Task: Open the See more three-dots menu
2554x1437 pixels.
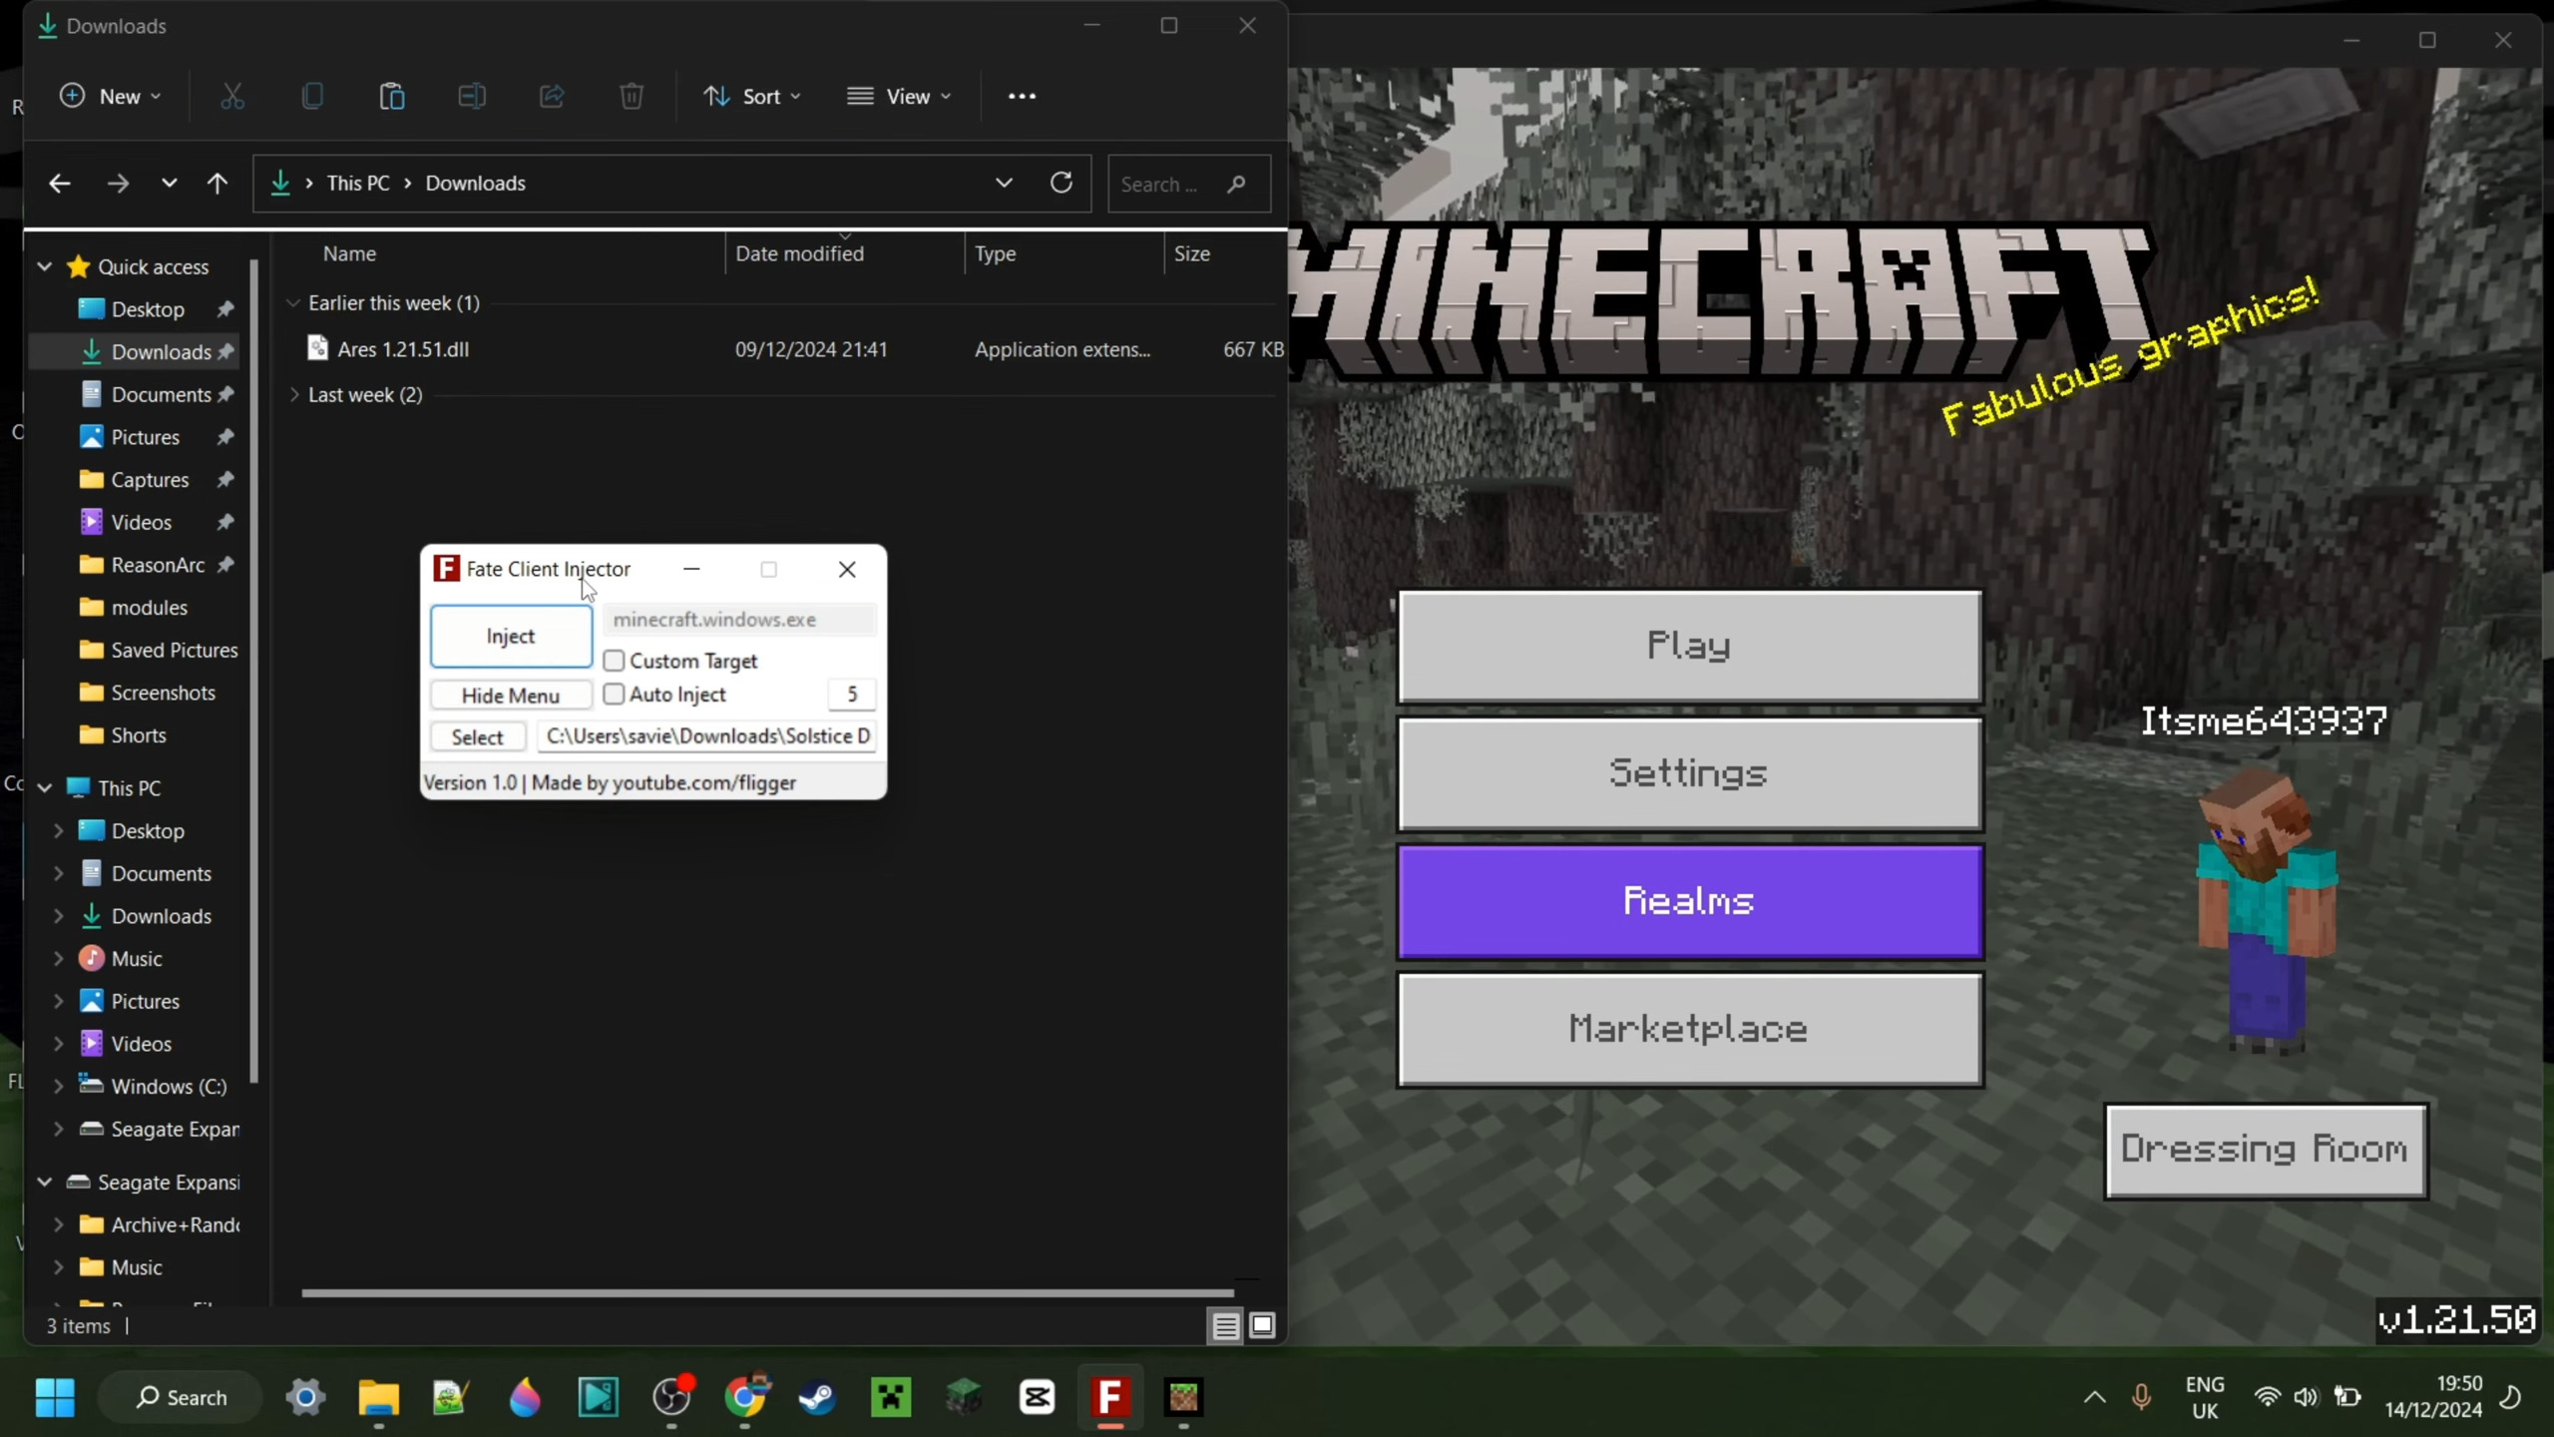Action: [1022, 96]
